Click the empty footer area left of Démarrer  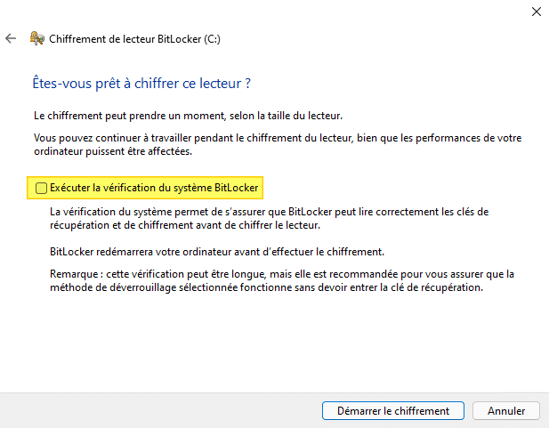coord(160,411)
